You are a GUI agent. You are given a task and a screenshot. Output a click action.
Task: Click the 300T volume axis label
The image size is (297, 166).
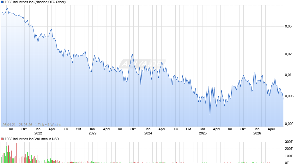coord(289,142)
